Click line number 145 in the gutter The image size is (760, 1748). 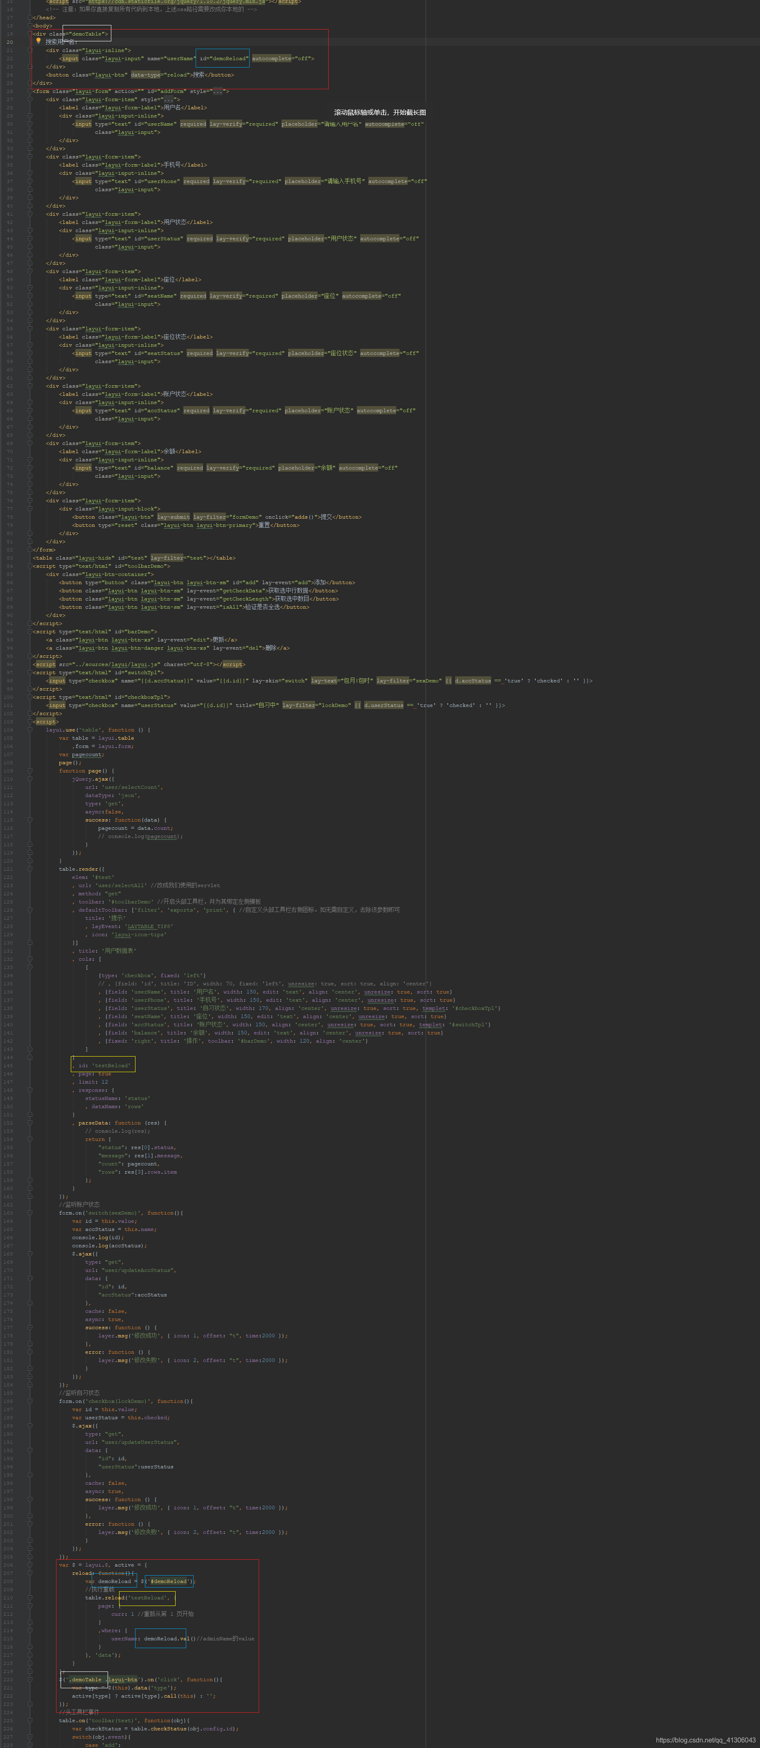tap(8, 1065)
